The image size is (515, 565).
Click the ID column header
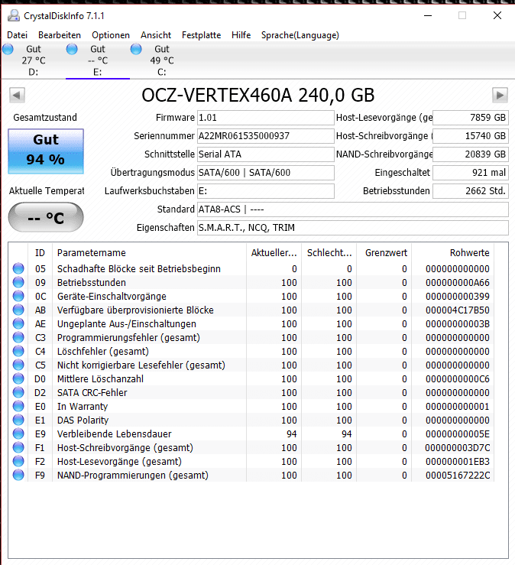40,252
